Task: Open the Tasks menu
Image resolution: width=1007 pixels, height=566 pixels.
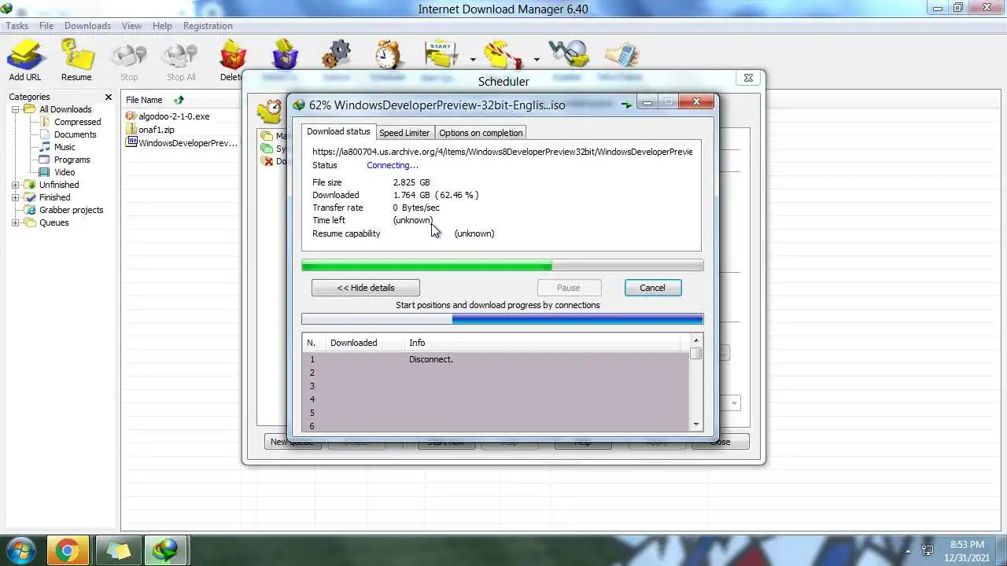Action: [17, 26]
